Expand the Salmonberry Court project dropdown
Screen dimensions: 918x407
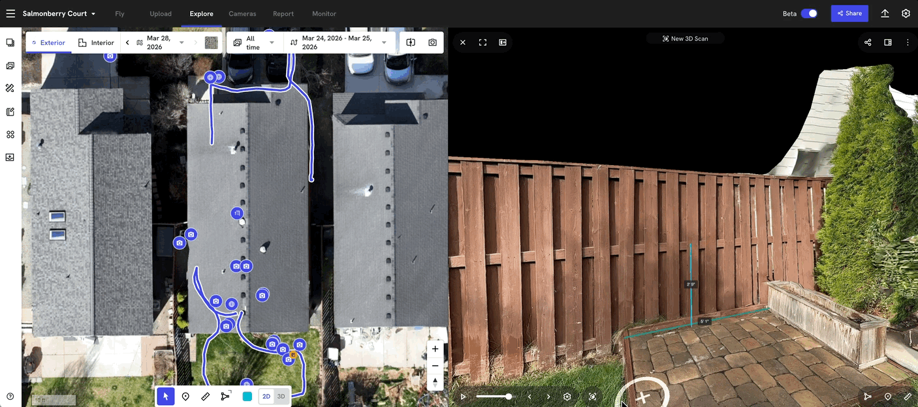click(x=59, y=14)
